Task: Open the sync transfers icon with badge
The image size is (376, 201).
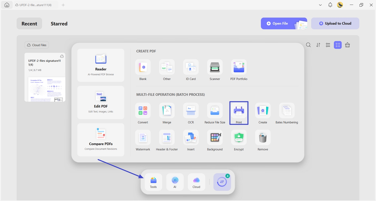Action: 222,182
